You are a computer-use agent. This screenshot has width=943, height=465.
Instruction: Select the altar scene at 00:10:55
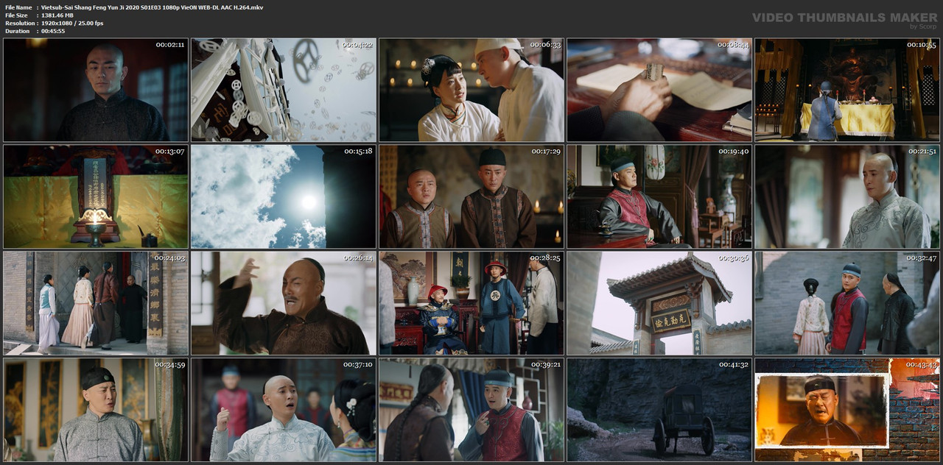(x=847, y=90)
